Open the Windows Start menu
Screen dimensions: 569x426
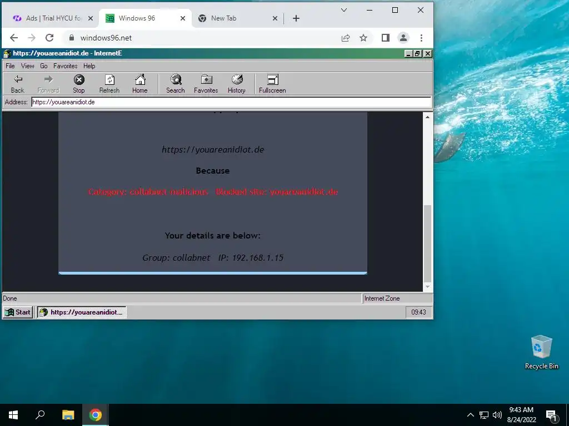pos(13,415)
